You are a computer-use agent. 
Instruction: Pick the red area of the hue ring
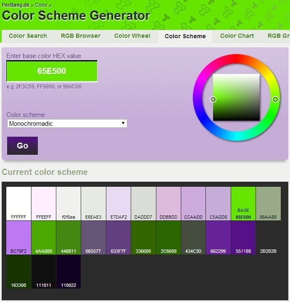tap(236, 59)
